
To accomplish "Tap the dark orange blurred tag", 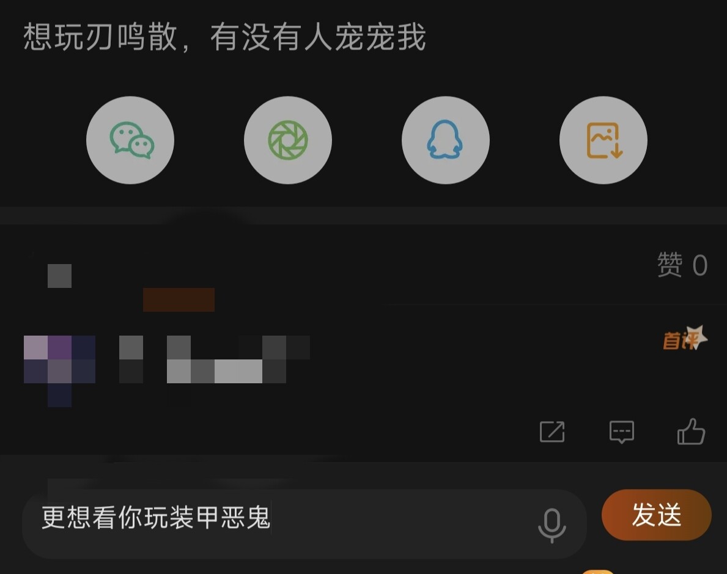I will click(x=179, y=300).
